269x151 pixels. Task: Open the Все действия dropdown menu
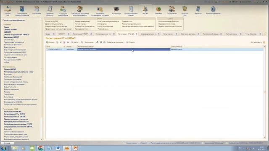[x=256, y=42]
